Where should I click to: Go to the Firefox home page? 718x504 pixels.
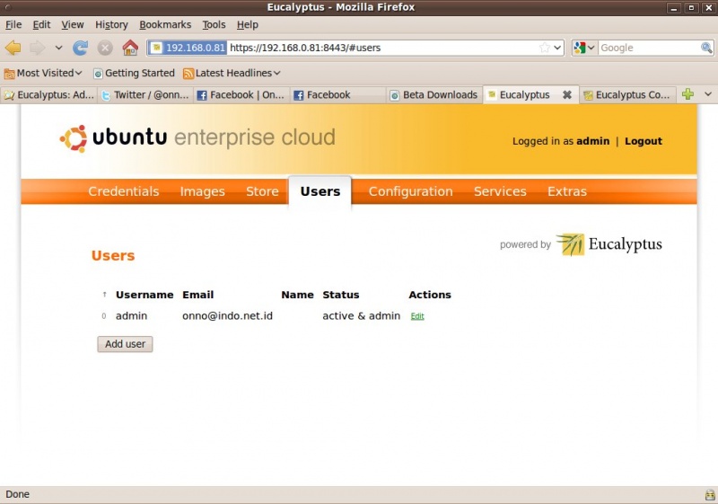(x=130, y=48)
